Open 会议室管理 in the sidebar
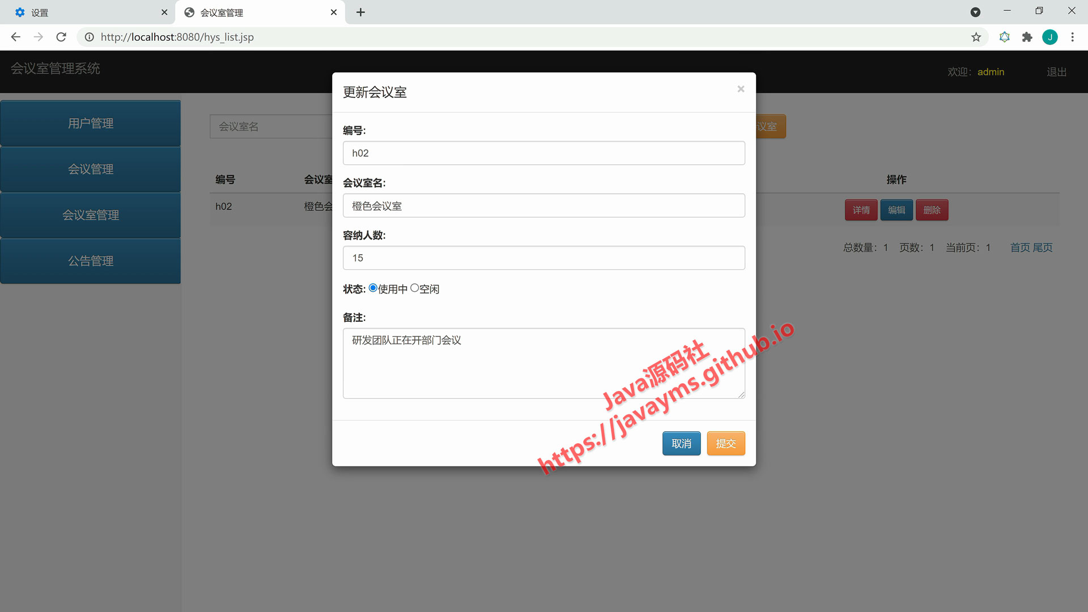 coord(91,215)
